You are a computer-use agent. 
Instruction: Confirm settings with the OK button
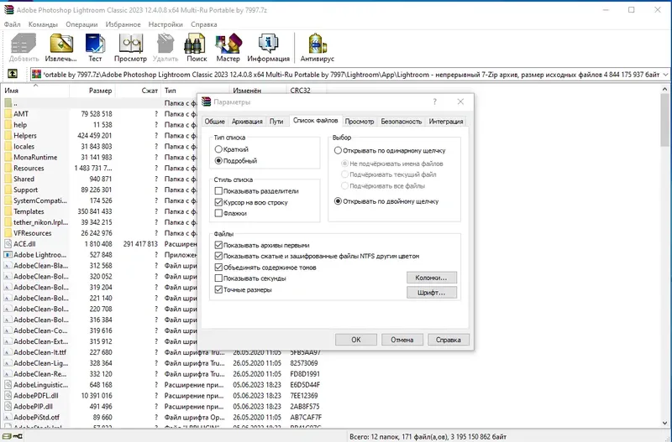click(355, 340)
